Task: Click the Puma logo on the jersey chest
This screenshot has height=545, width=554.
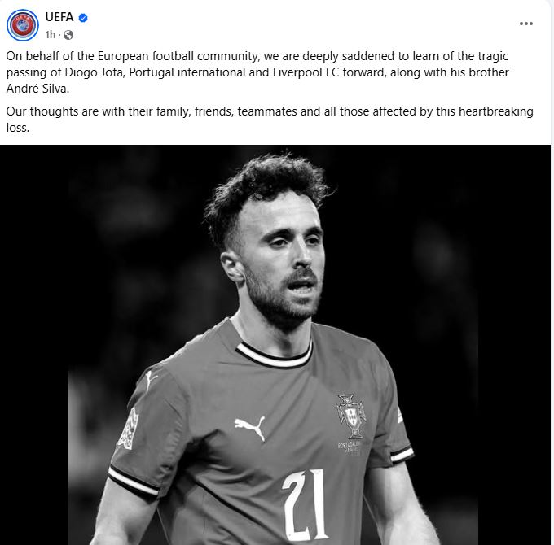Action: [x=250, y=428]
